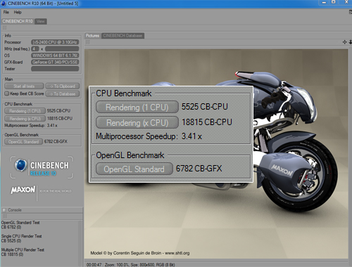Click the OS info field
Viewport: 352px width, 267px height.
coord(55,56)
